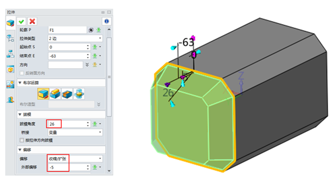The image size is (333, 182).
Task: Click the user icon in the left sidebar
Action: [10, 99]
